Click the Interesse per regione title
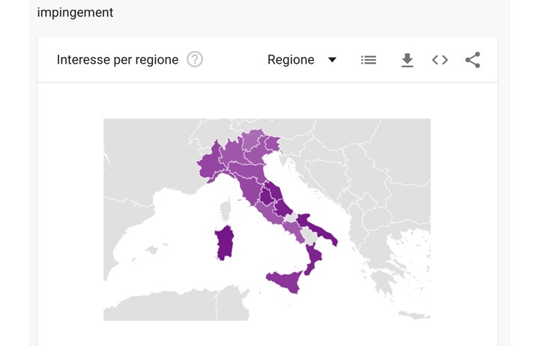Screen dimensions: 553x346 [118, 60]
